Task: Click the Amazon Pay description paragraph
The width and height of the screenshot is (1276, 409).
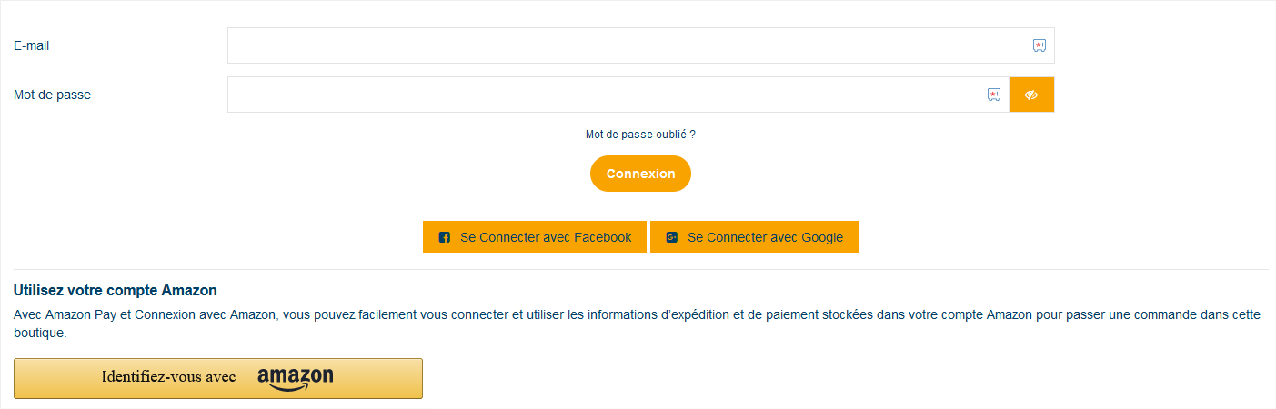Action: (637, 324)
